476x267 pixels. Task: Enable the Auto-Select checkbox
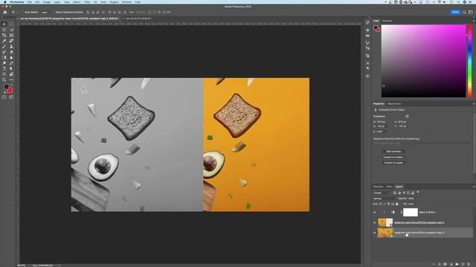(22, 13)
